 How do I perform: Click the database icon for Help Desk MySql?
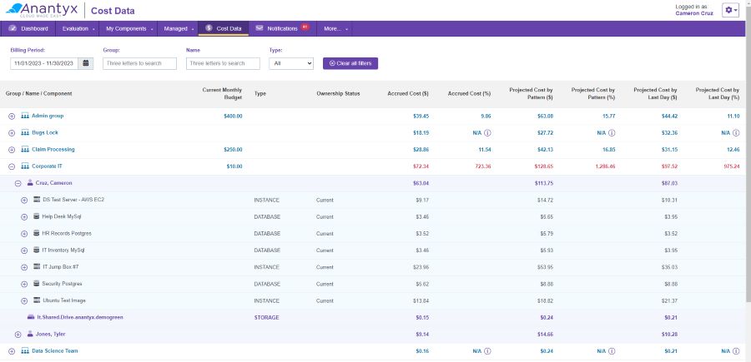coord(37,216)
